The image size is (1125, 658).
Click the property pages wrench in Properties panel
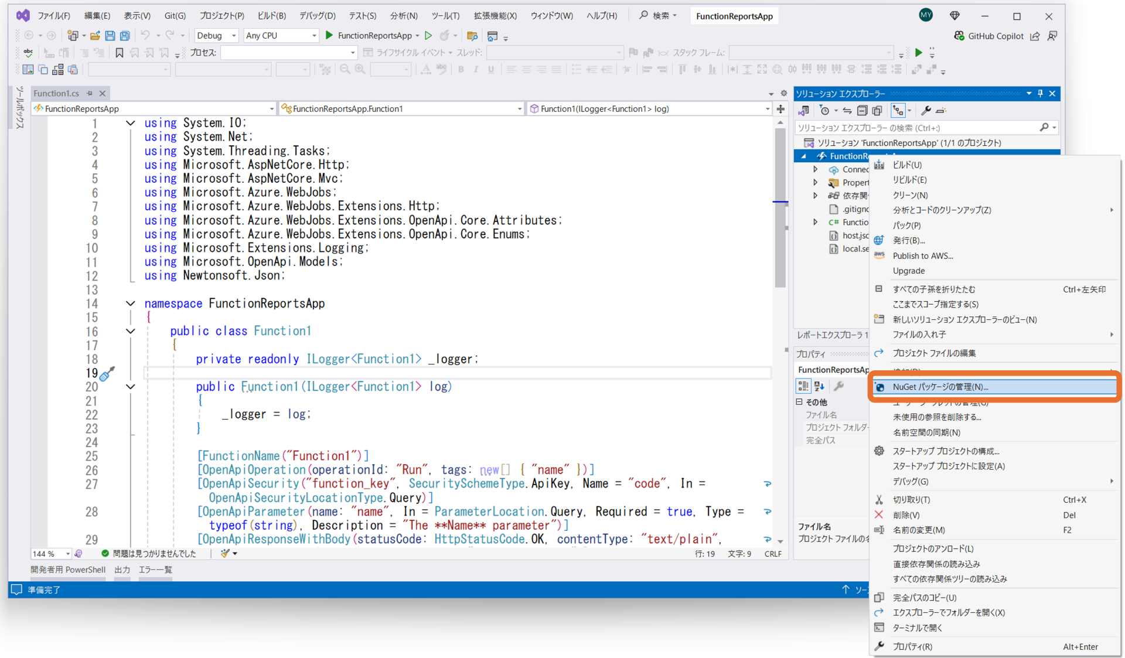click(838, 386)
